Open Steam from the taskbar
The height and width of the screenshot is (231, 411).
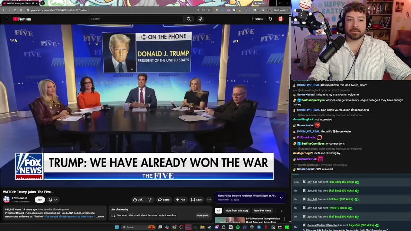pyautogui.click(x=209, y=227)
